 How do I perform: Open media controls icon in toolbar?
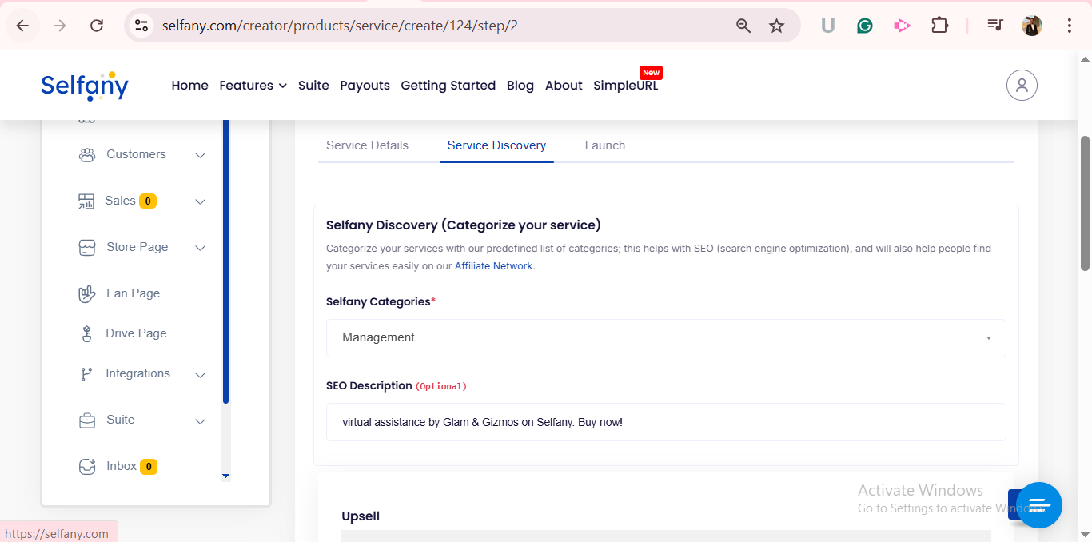[994, 26]
